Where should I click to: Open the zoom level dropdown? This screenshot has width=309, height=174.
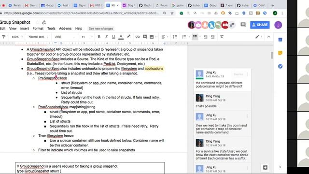tap(17, 37)
